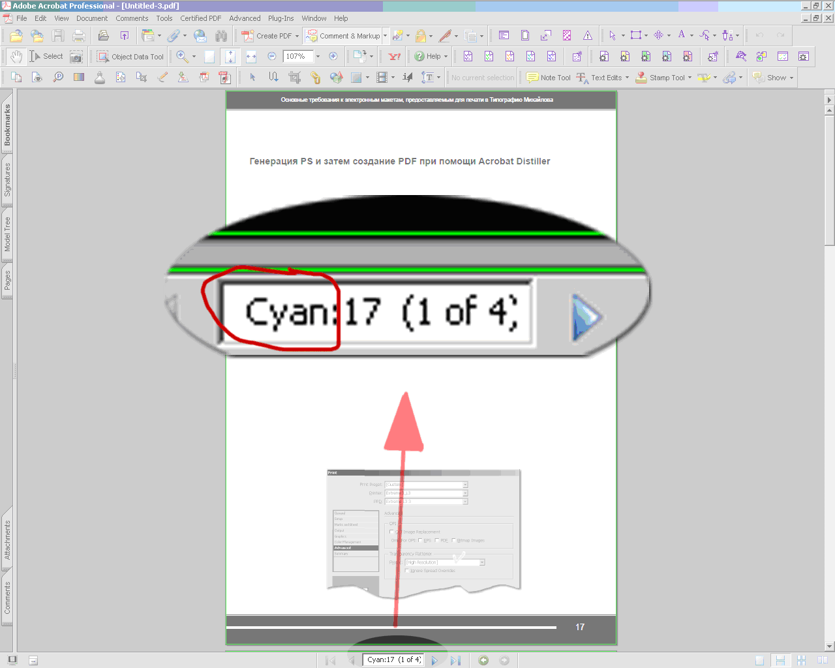
Task: Select the Link chain tool
Action: click(315, 78)
